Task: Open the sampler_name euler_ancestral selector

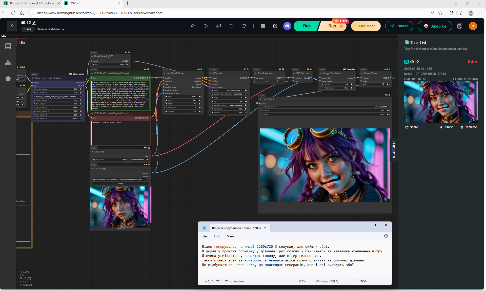Action: (x=229, y=105)
